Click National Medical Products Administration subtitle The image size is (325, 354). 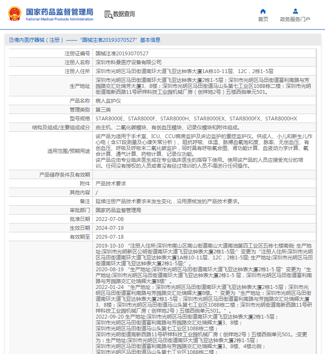click(x=60, y=19)
